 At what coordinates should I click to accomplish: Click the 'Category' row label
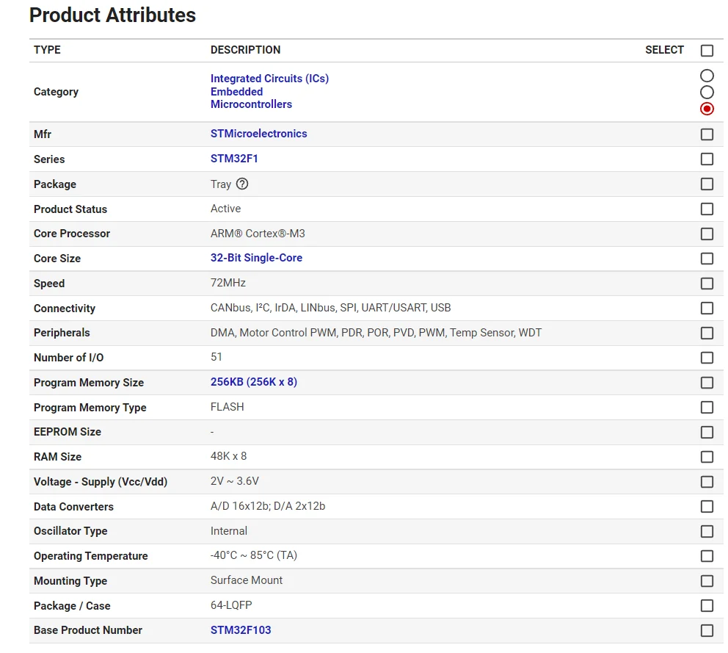[x=56, y=92]
